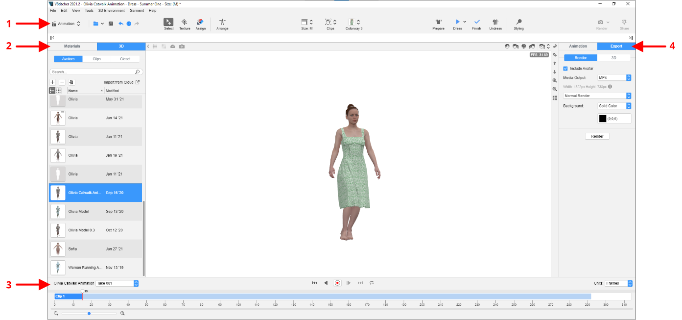Toggle the record button in playback controls
Screen dimensions: 682x320
click(337, 283)
